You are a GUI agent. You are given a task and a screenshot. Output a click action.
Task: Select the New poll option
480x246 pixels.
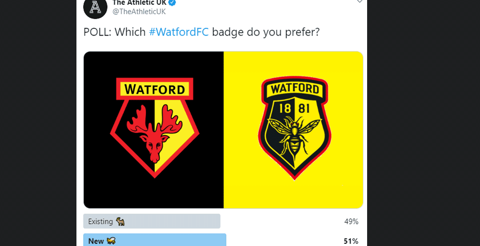tap(155, 241)
